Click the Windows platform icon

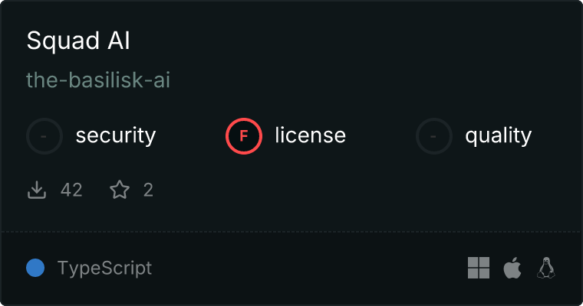[x=479, y=268]
